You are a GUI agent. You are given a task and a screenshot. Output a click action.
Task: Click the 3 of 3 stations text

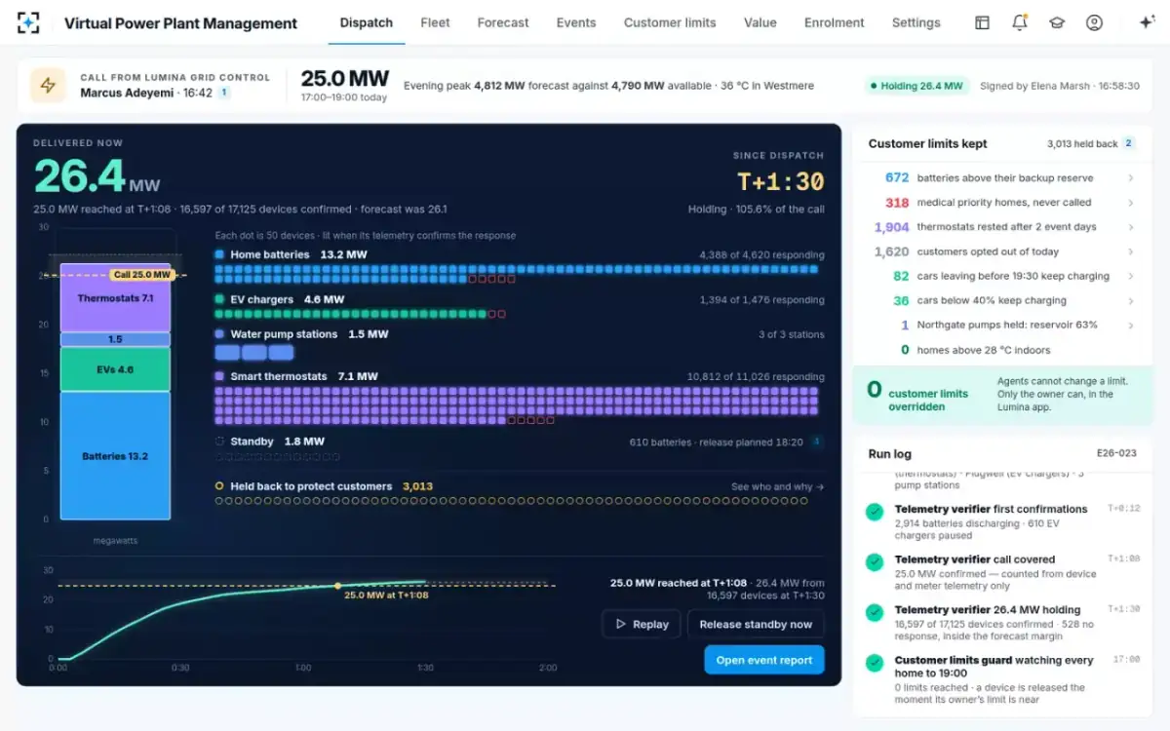point(791,334)
